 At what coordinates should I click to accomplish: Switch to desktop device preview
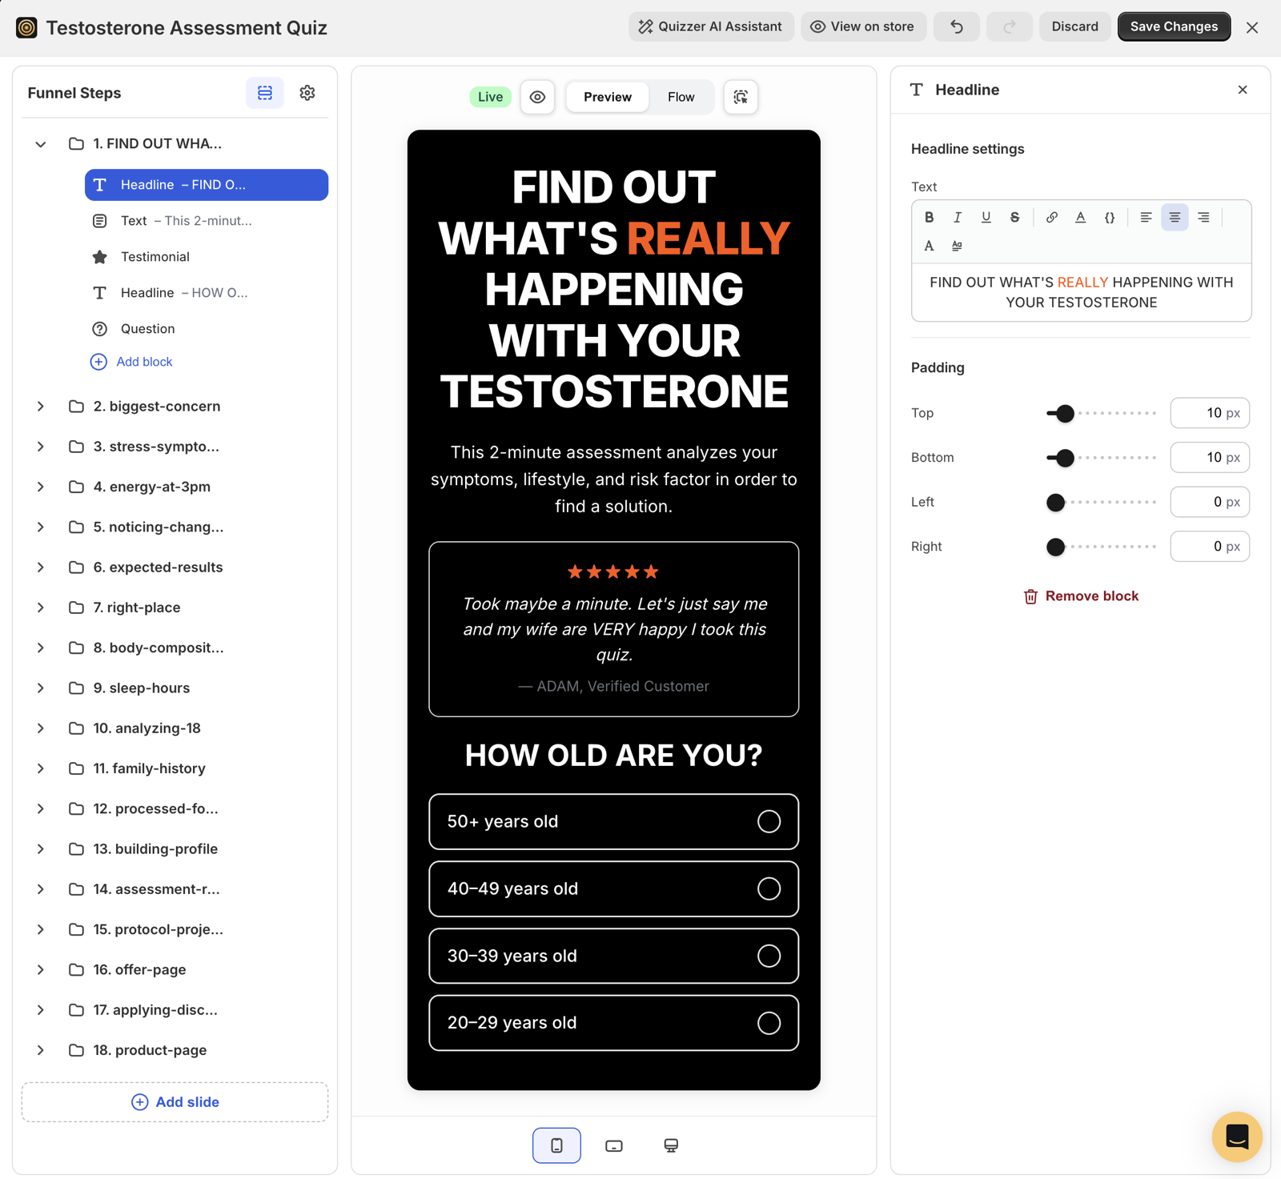click(x=671, y=1145)
